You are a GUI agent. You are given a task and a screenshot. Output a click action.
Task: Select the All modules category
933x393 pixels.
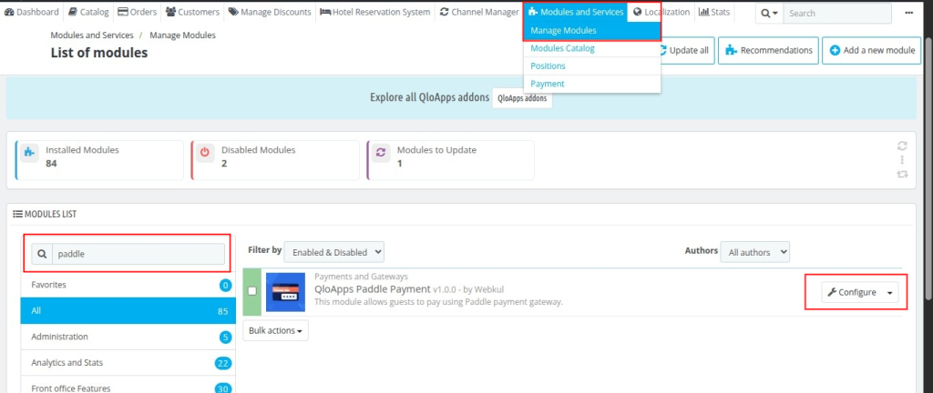click(x=128, y=310)
